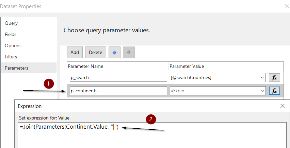Add a new query parameter
Image resolution: width=290 pixels, height=148 pixels.
click(x=75, y=52)
